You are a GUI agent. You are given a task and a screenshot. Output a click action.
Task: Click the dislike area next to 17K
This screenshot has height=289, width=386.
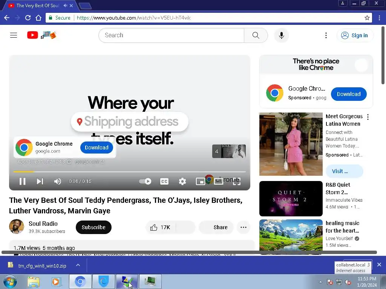tap(185, 227)
